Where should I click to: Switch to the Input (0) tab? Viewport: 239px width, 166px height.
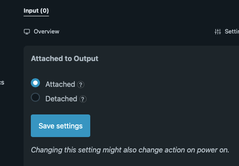(36, 11)
